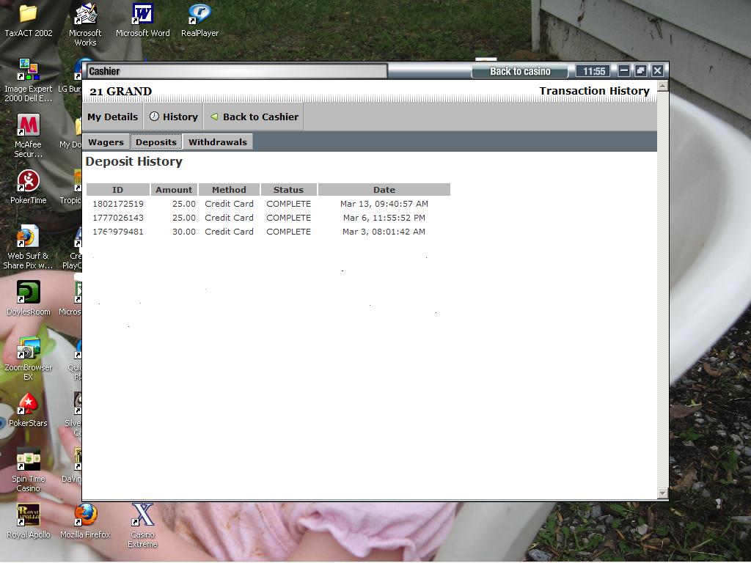The height and width of the screenshot is (563, 751).
Task: Open Web Surf & Share Pix shortcut
Action: click(28, 247)
